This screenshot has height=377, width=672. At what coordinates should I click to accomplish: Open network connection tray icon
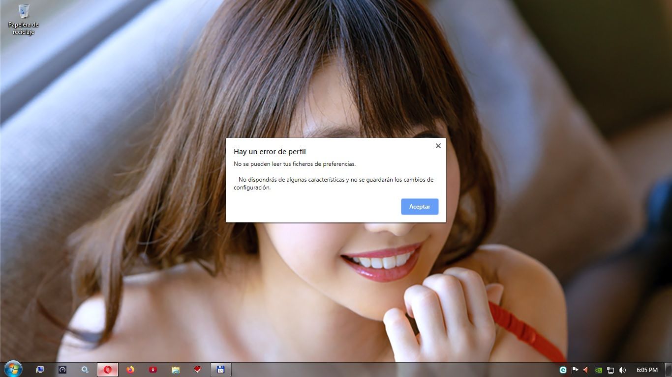611,370
